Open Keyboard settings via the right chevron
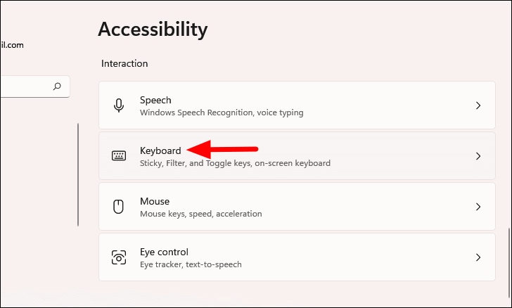 click(478, 156)
